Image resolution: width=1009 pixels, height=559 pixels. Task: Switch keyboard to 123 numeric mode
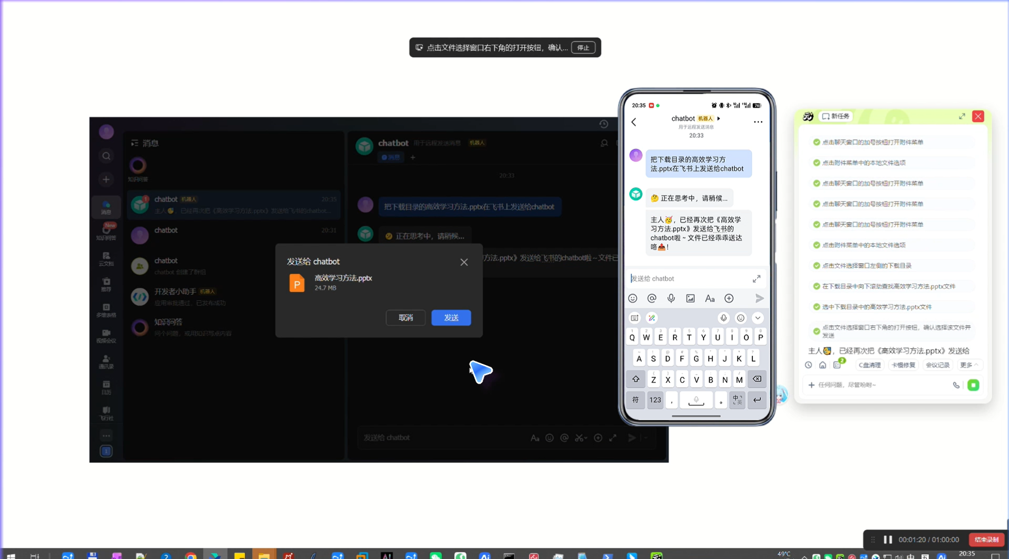point(655,400)
